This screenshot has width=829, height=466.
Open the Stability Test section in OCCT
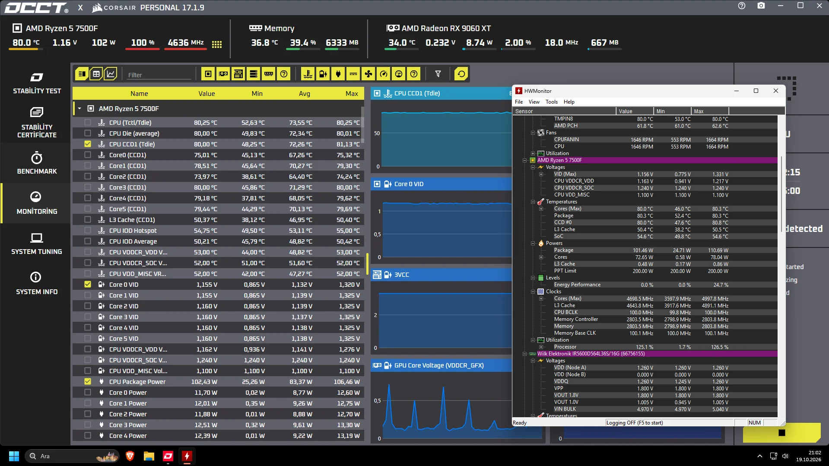pyautogui.click(x=37, y=83)
